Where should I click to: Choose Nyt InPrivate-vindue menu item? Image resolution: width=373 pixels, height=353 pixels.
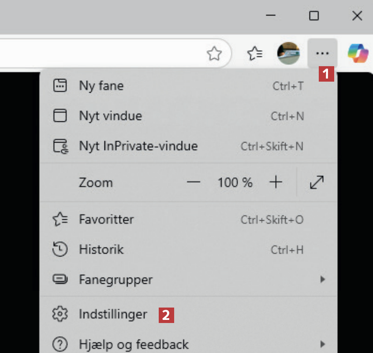138,146
